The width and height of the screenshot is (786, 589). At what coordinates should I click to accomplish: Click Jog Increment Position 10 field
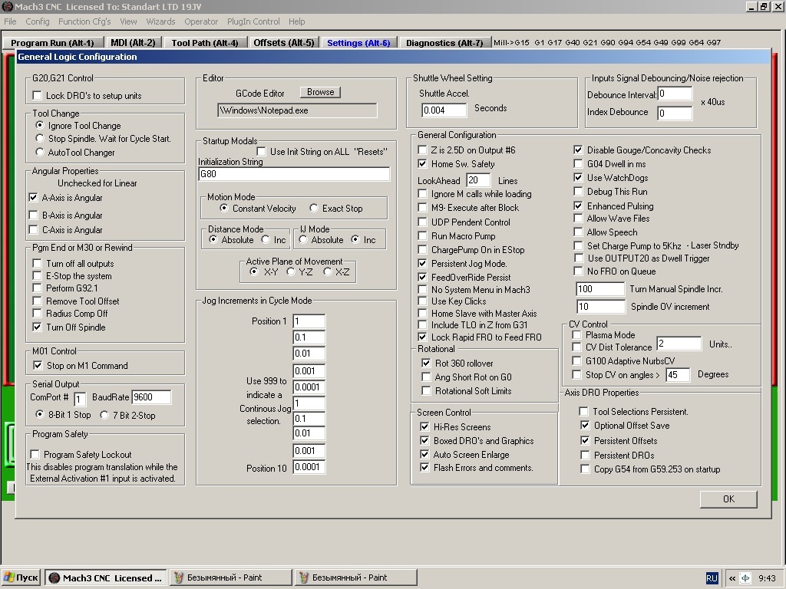(x=309, y=467)
